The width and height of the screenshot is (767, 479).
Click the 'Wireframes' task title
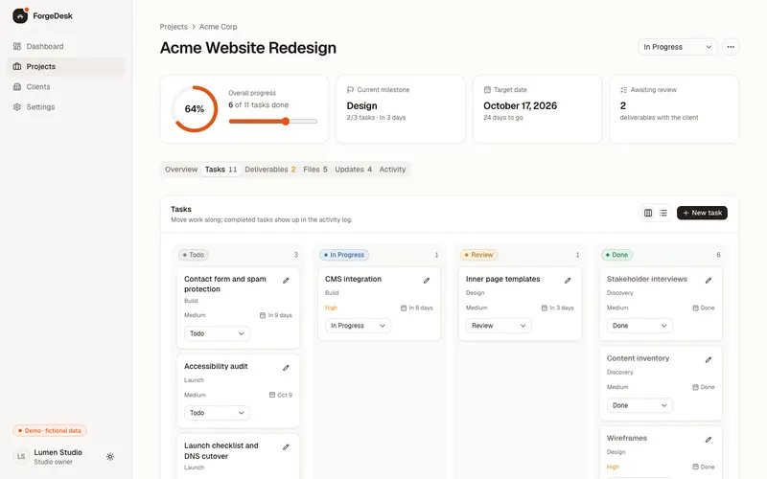point(627,439)
